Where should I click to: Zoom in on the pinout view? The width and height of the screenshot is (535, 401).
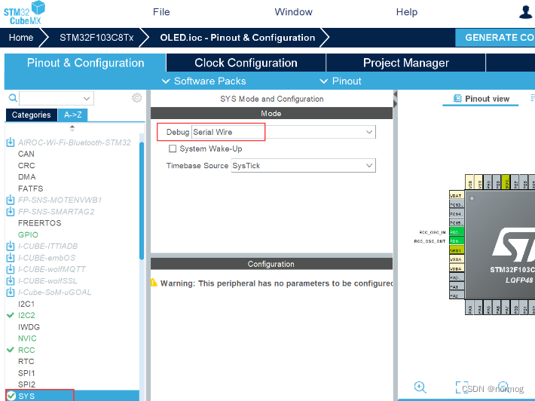point(420,387)
